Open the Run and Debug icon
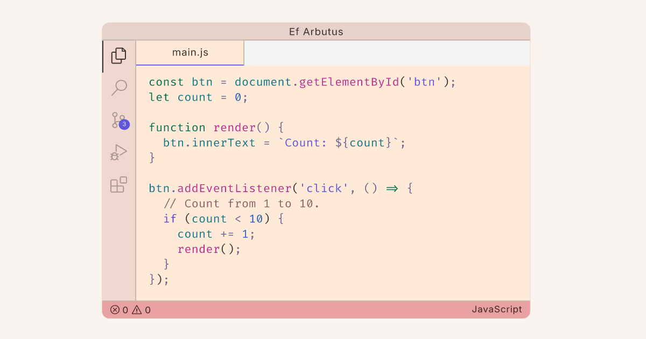The height and width of the screenshot is (339, 646). coord(118,152)
